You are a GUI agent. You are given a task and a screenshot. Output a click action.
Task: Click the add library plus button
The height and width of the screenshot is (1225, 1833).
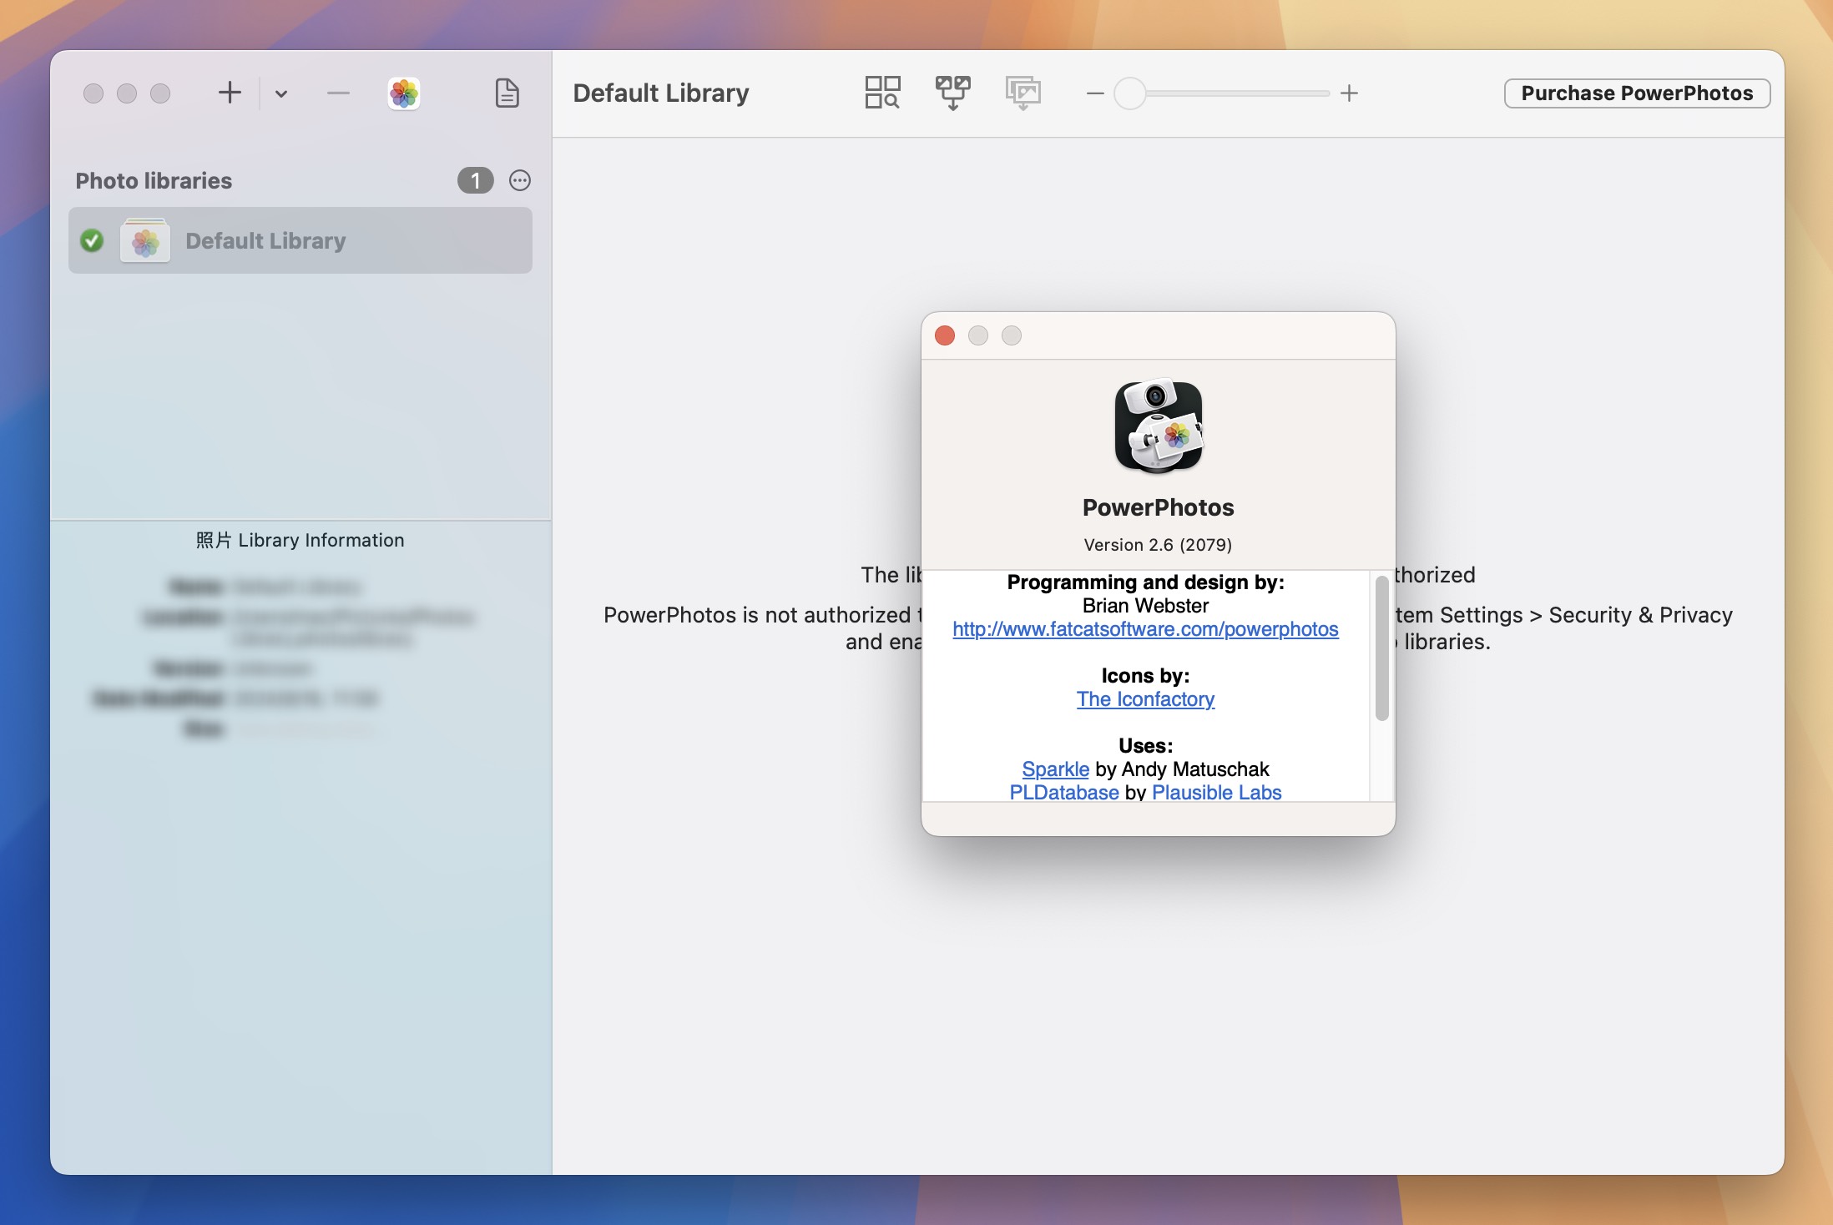tap(230, 93)
